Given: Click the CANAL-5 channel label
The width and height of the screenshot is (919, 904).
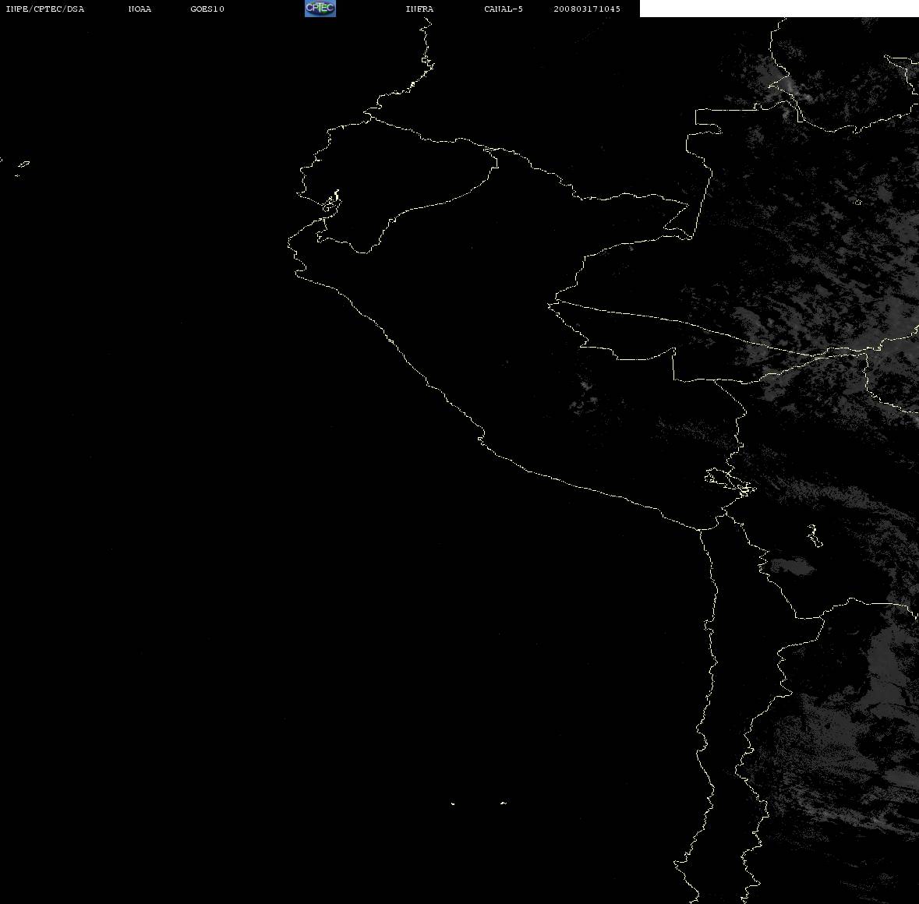Looking at the screenshot, I should tap(504, 9).
